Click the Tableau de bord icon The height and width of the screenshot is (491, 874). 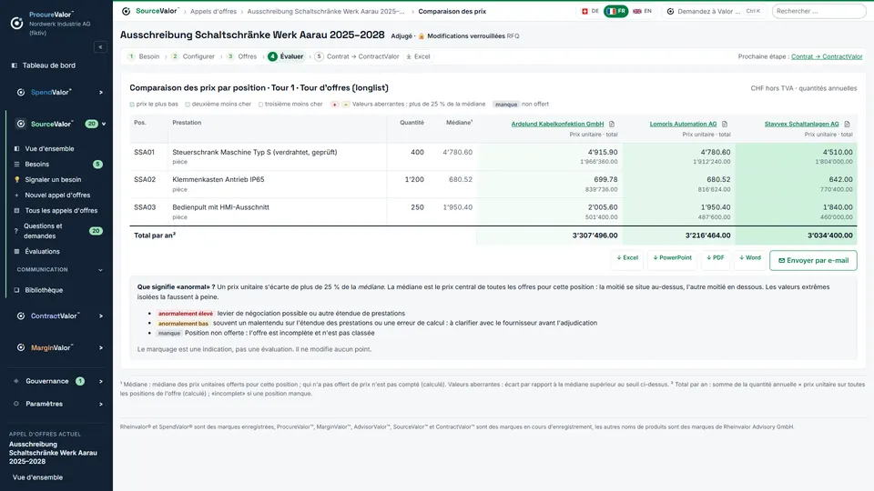tap(15, 65)
